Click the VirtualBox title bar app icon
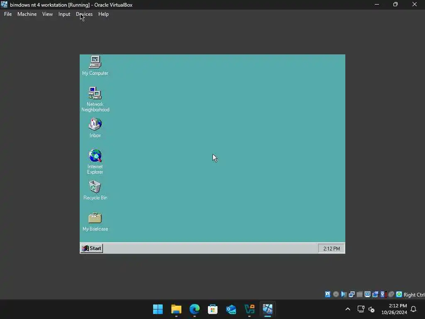Image resolution: width=425 pixels, height=319 pixels. [4, 5]
